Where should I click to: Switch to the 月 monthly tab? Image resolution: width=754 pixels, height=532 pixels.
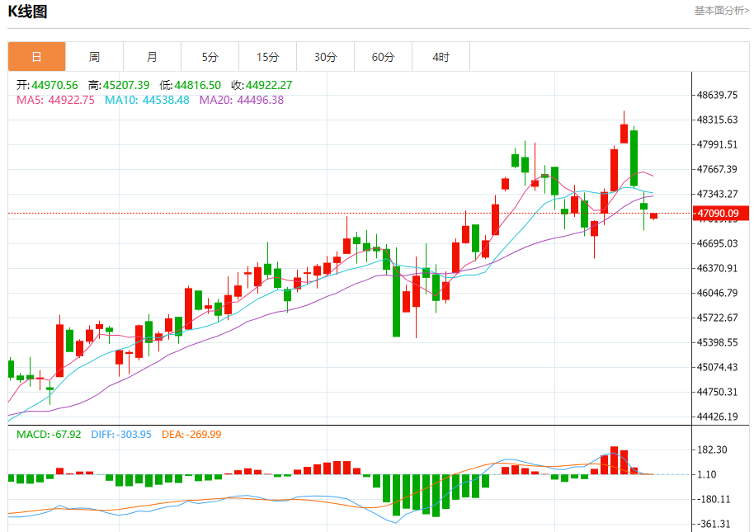click(152, 57)
